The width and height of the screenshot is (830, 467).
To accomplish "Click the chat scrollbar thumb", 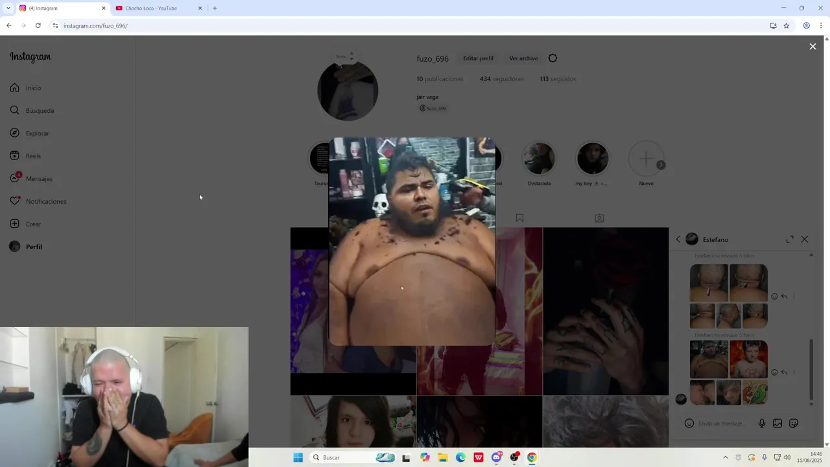I will click(811, 370).
